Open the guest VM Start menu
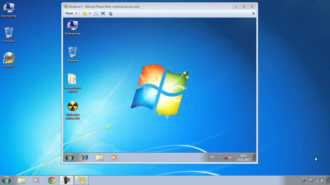This screenshot has height=185, width=330. click(x=69, y=158)
